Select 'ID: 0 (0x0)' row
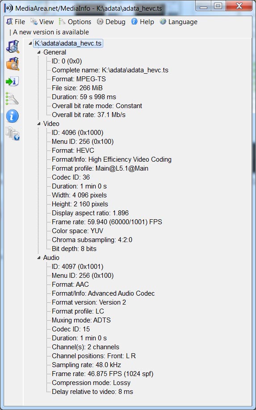Image resolution: width=256 pixels, height=410 pixels. coord(67,61)
